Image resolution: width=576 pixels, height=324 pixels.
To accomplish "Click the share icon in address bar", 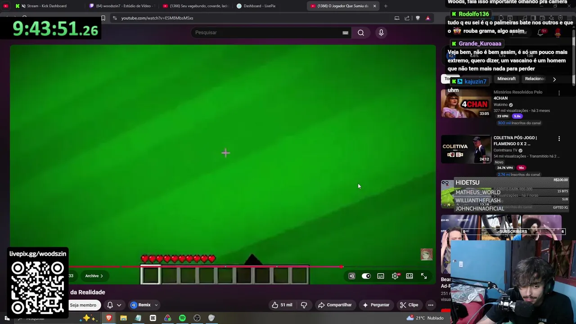I will point(407,18).
